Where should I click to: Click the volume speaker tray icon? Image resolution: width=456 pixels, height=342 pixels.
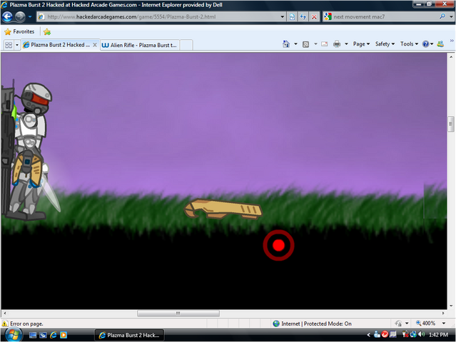pos(422,334)
